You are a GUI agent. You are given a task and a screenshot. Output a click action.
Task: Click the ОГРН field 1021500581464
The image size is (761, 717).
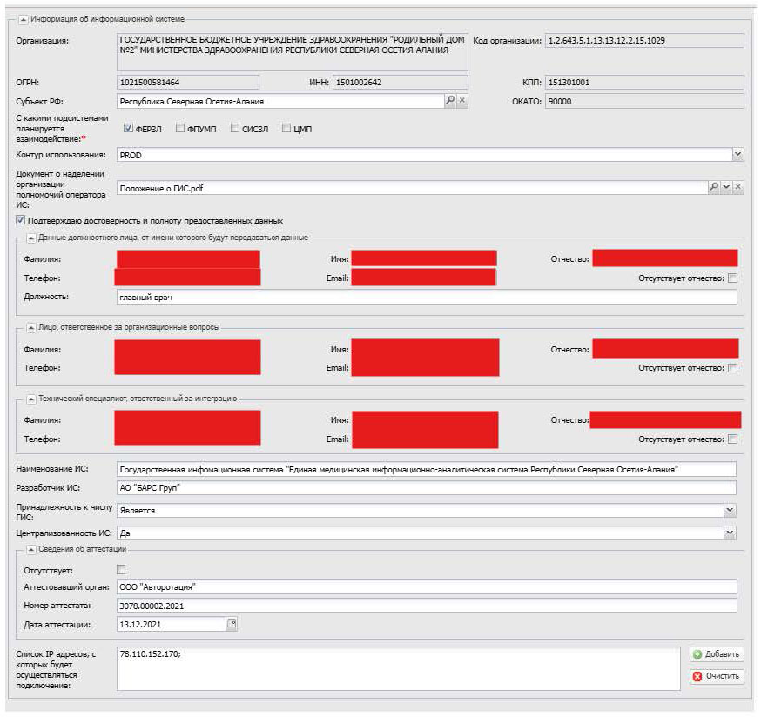click(x=188, y=82)
